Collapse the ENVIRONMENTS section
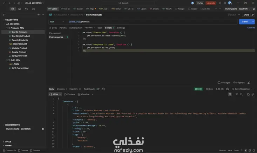This screenshot has width=257, height=153. [x=4, y=125]
